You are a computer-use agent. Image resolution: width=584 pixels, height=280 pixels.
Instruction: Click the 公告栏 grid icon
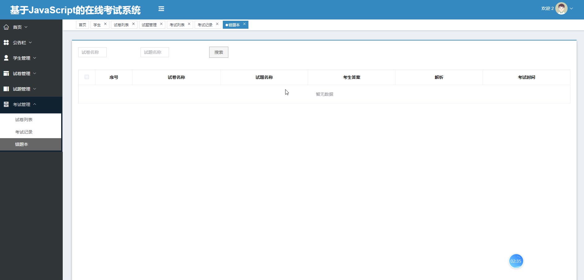coord(6,43)
